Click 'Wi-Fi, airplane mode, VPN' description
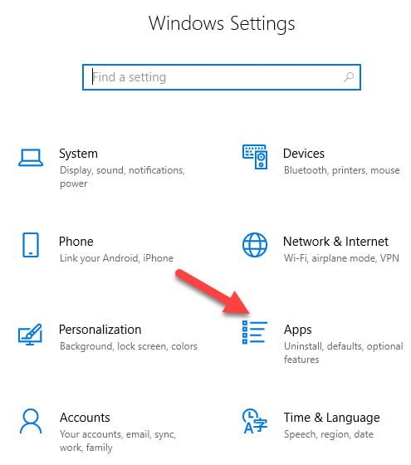The height and width of the screenshot is (465, 411). click(x=341, y=258)
